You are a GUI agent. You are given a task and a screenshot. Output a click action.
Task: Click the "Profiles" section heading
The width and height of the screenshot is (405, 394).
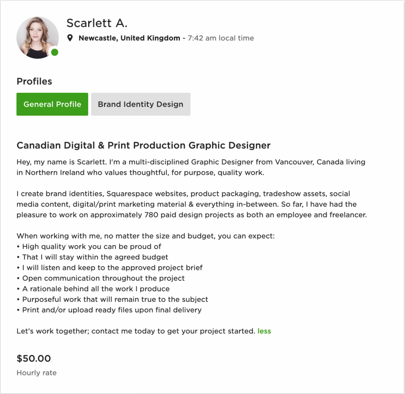34,81
